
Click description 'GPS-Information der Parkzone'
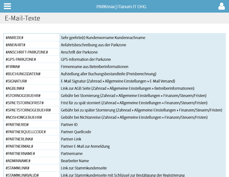click(x=86, y=59)
